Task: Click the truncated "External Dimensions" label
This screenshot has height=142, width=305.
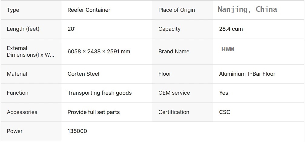Action: pos(30,52)
